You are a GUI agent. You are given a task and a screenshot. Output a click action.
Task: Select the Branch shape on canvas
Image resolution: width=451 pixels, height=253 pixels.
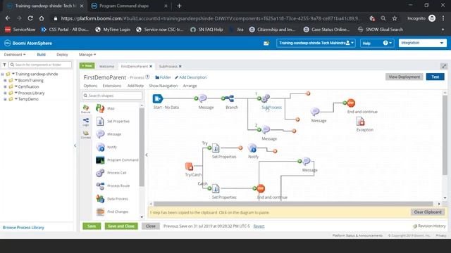click(229, 98)
